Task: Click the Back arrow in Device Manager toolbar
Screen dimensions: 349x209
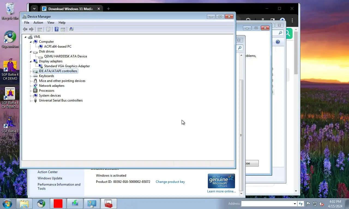Action: (x=25, y=29)
